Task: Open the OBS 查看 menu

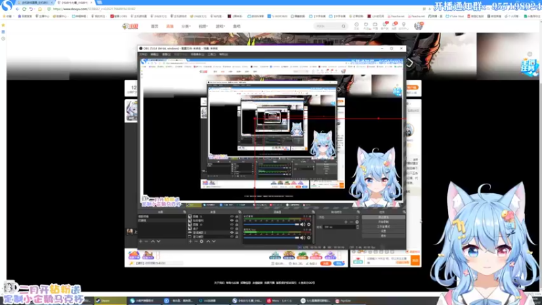Action: coord(166,54)
